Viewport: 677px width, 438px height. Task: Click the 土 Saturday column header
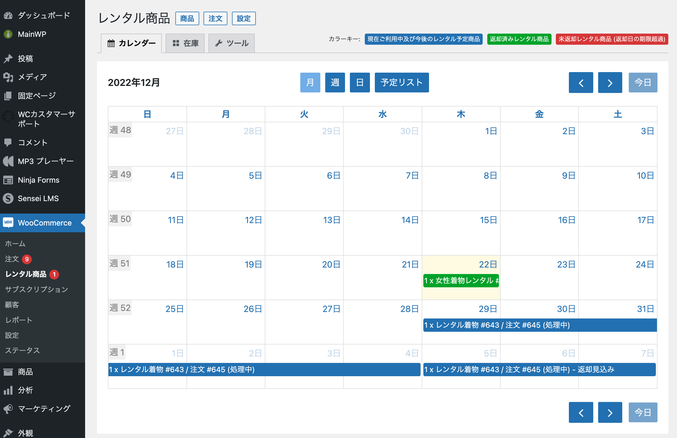[x=618, y=114]
